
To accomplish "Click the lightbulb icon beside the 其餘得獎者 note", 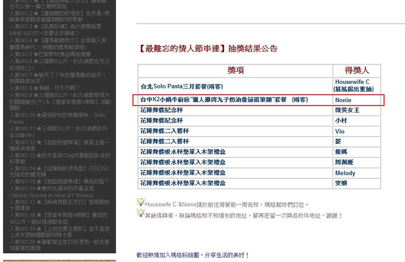I will [x=140, y=213].
